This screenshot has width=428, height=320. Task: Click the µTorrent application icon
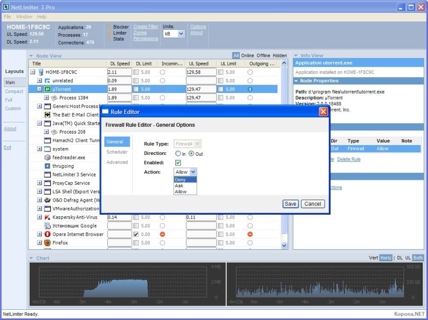point(48,89)
